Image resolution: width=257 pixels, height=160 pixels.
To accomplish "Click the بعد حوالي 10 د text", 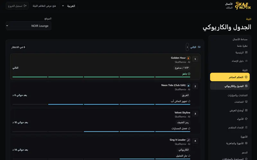I will pyautogui.click(x=20, y=122).
